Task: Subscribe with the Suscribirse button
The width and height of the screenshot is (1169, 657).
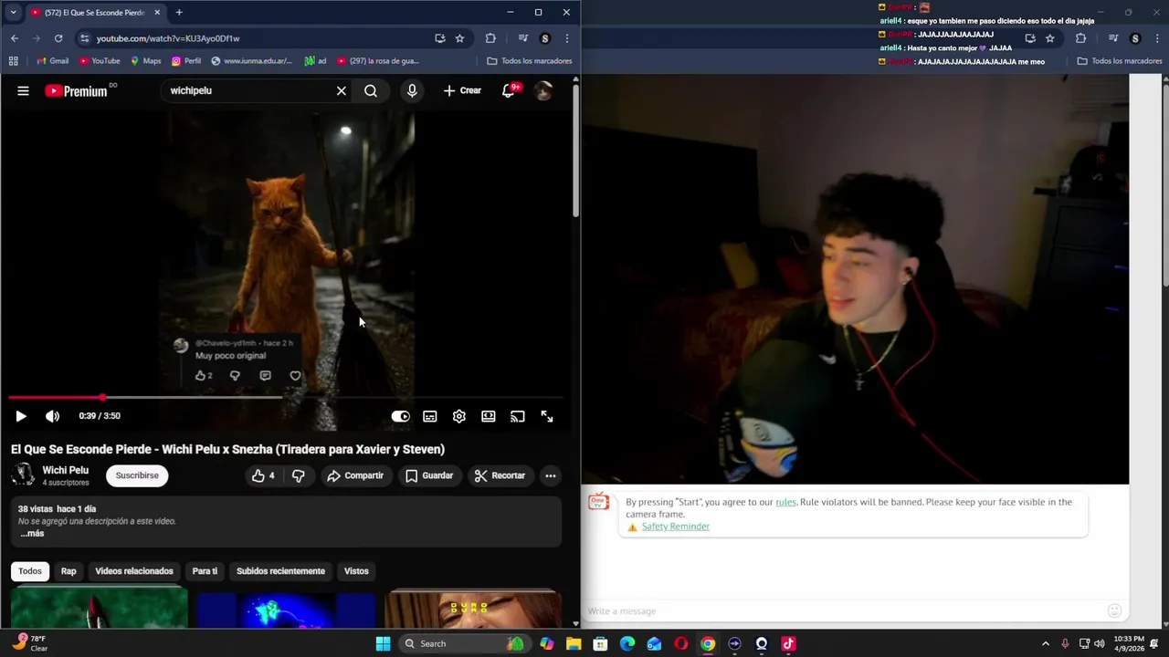Action: tap(137, 475)
